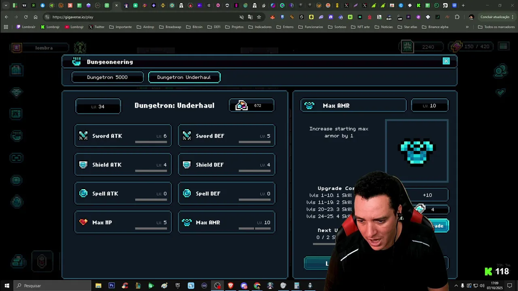Viewport: 518px width, 291px height.
Task: Click the +10 upgrade amount box
Action: [427, 195]
